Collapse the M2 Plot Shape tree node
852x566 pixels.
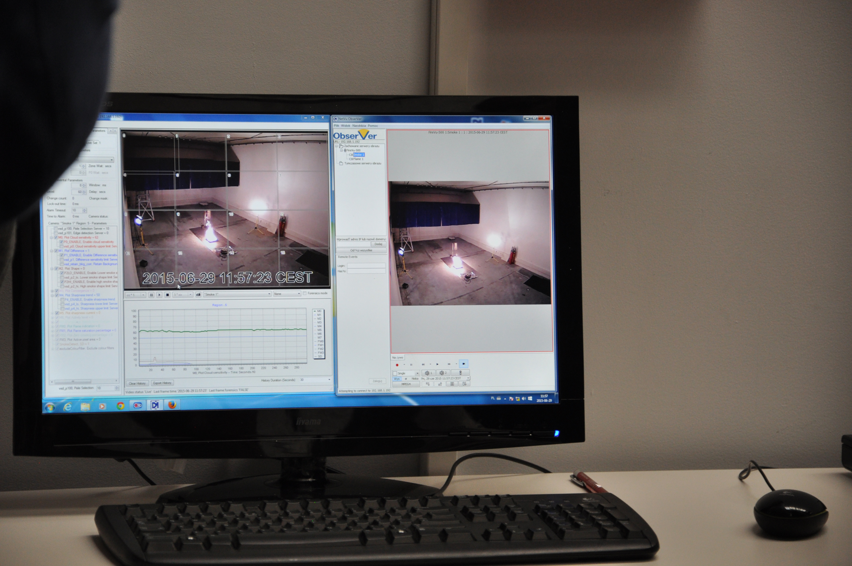click(x=52, y=269)
